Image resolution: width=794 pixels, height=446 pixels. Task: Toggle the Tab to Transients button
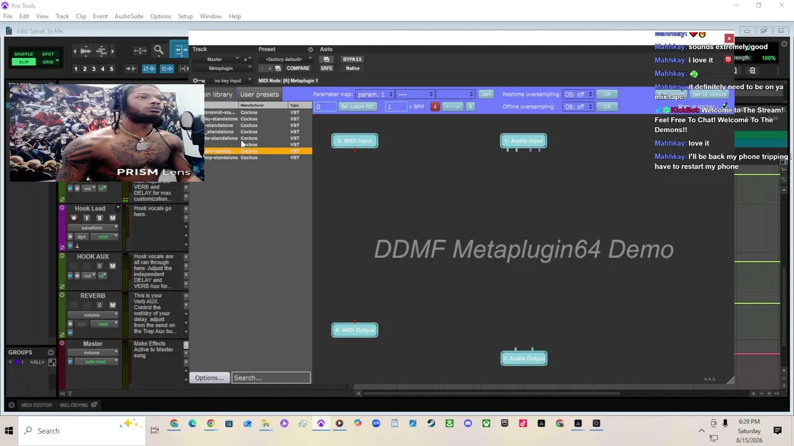[131, 69]
